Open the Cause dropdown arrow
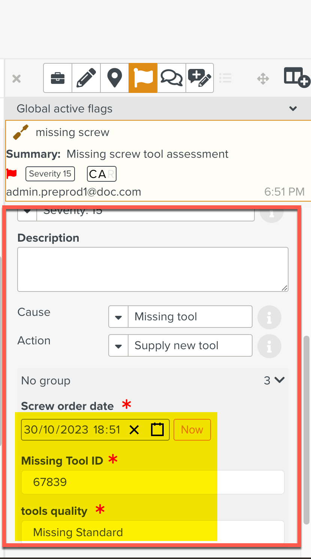The image size is (311, 559). tap(118, 317)
